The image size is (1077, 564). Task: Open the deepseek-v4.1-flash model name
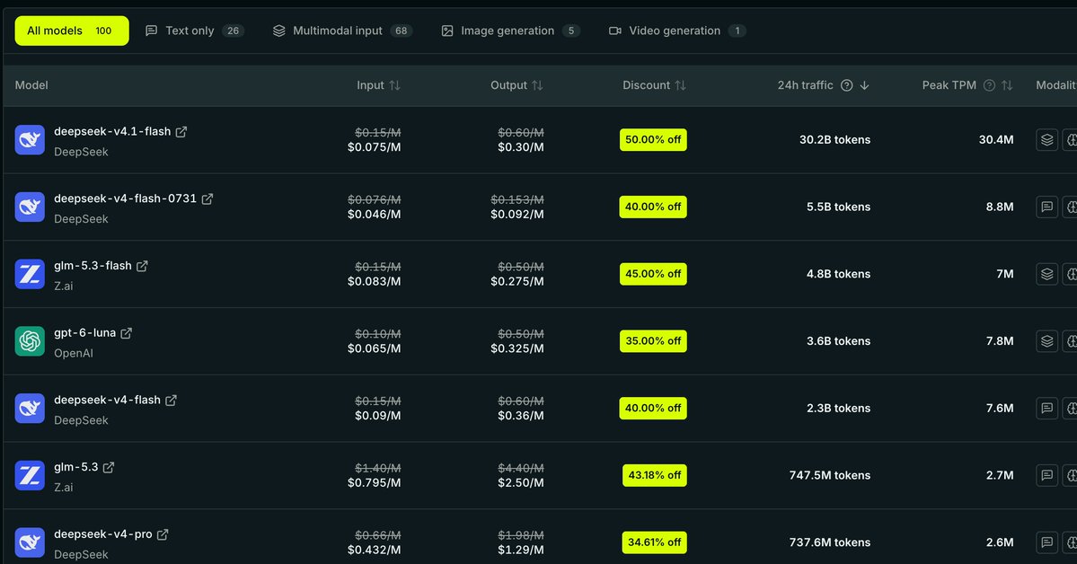click(112, 131)
